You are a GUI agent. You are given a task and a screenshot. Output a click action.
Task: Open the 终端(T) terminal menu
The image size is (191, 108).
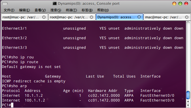coord(71,10)
